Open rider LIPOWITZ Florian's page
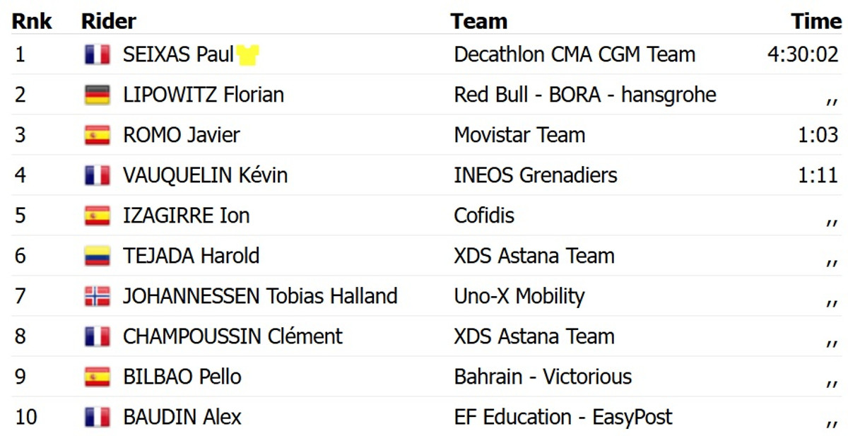The width and height of the screenshot is (848, 436). pos(204,95)
